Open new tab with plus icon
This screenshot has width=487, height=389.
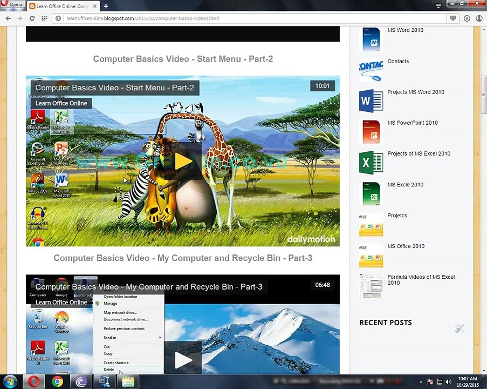click(x=106, y=6)
